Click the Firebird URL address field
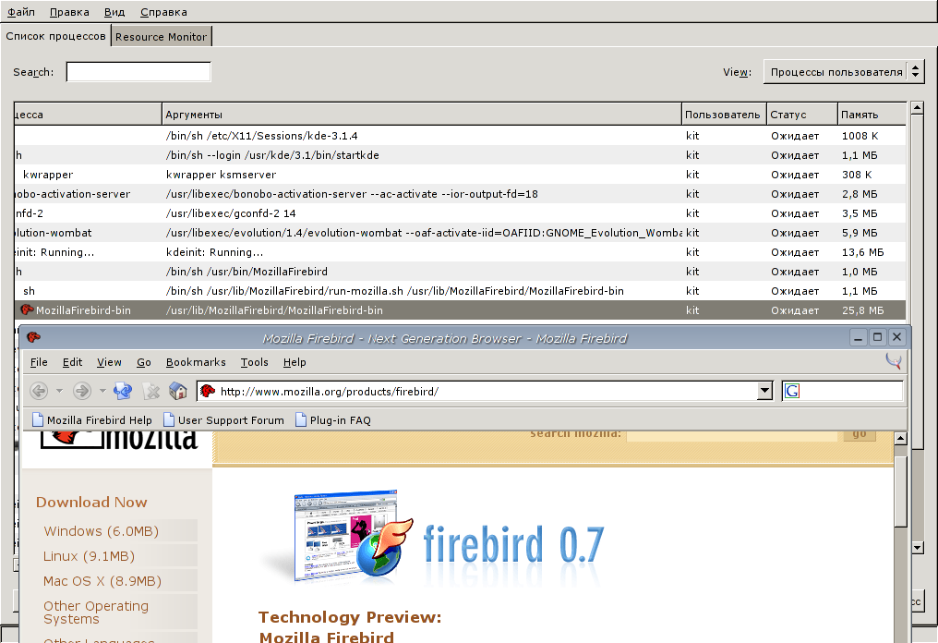938x643 pixels. [x=487, y=391]
